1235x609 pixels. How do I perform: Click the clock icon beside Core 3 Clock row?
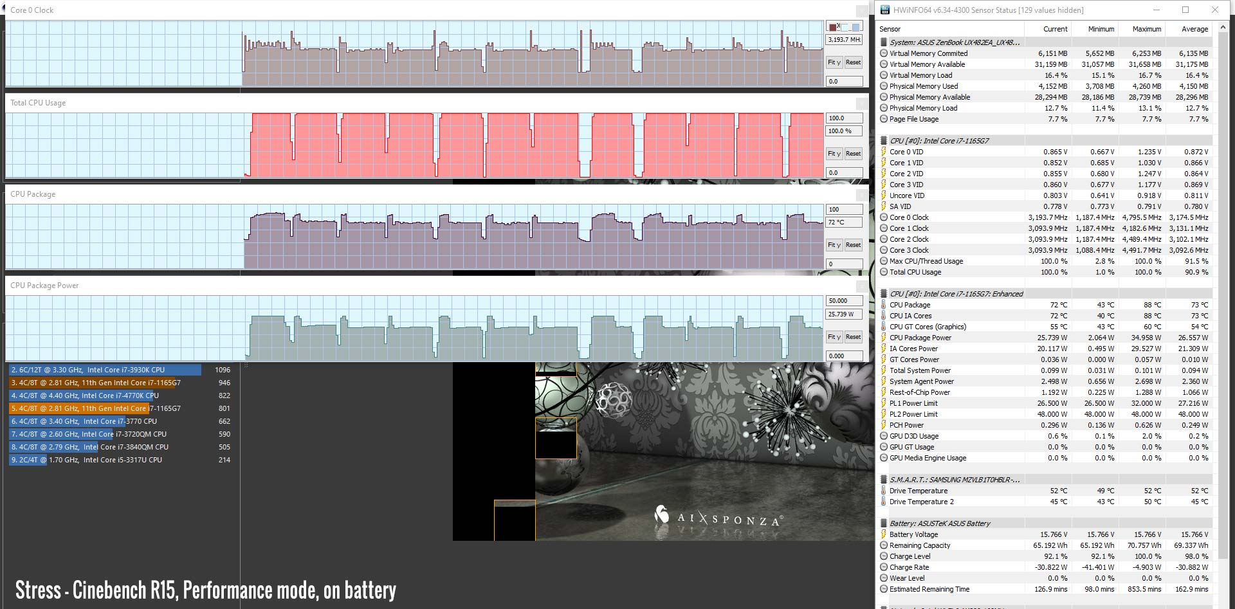coord(884,250)
